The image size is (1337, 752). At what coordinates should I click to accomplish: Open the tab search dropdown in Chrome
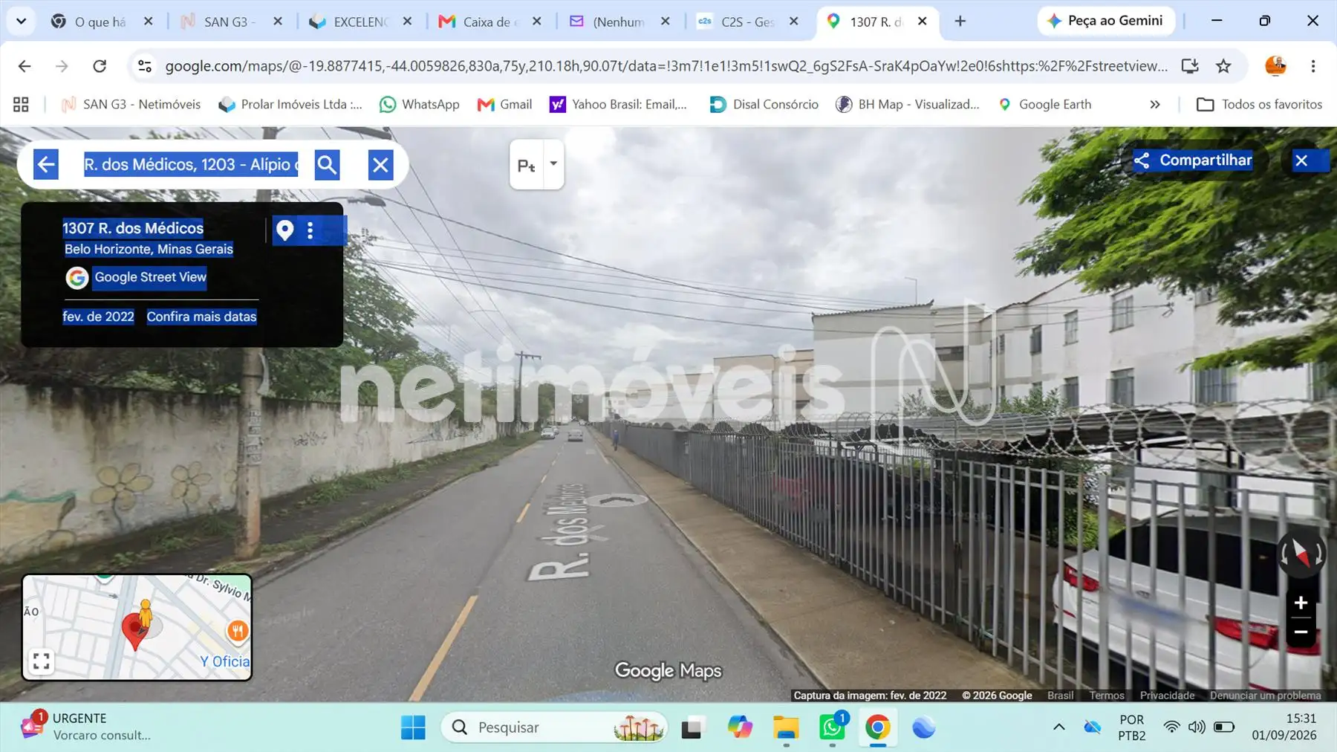click(21, 22)
